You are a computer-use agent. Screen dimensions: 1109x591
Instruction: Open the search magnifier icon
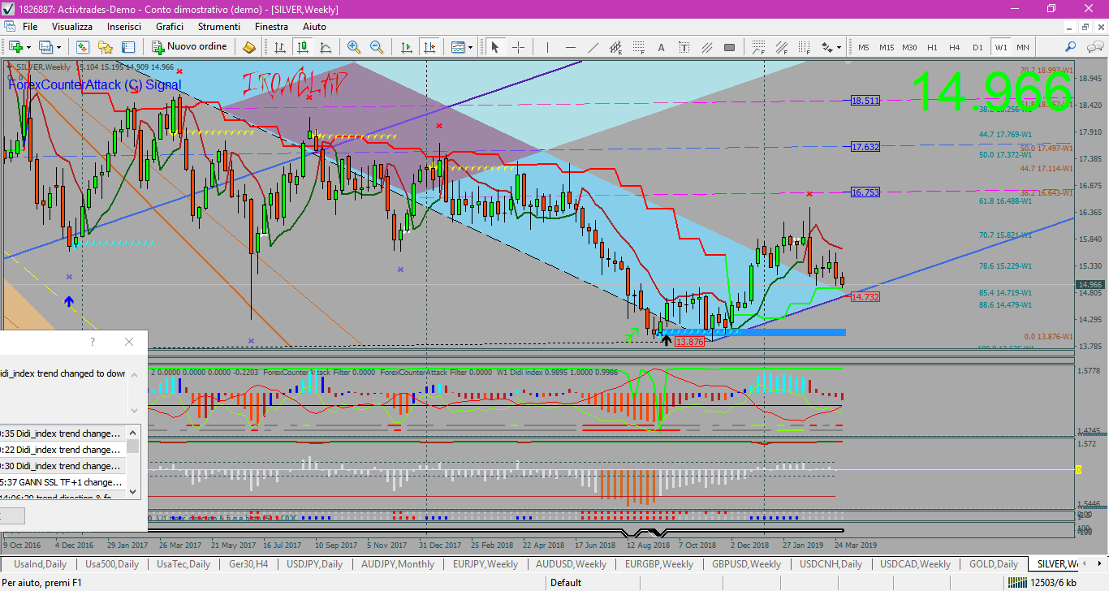(1071, 47)
